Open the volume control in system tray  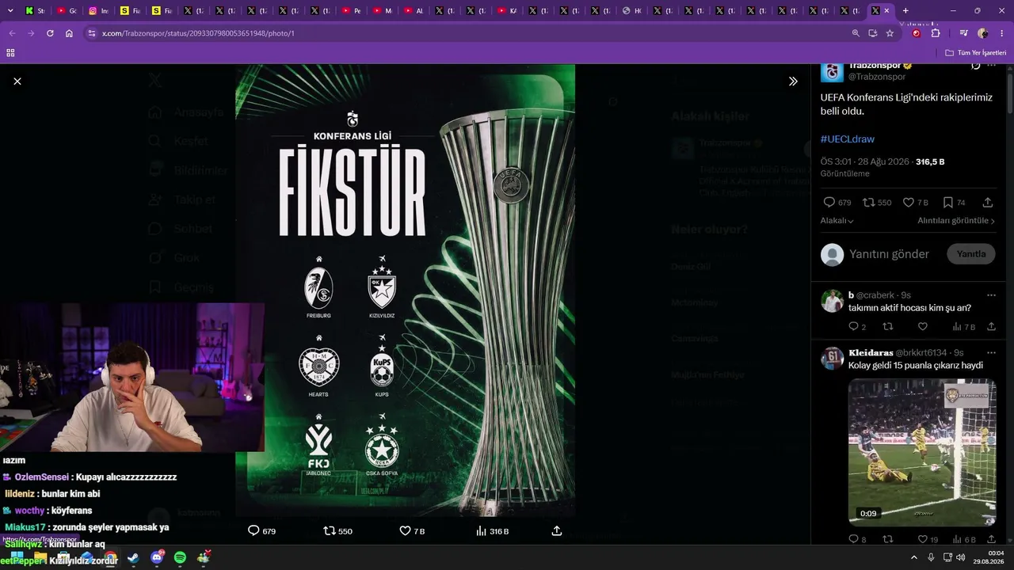click(961, 557)
